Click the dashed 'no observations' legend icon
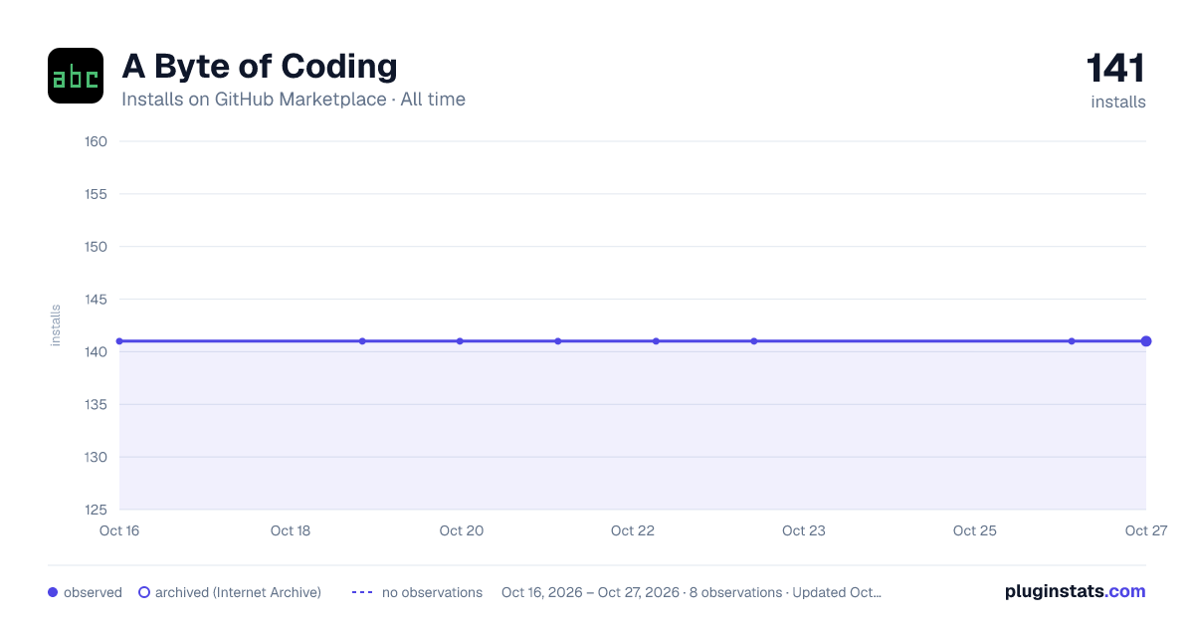1194x627 pixels. click(x=362, y=592)
